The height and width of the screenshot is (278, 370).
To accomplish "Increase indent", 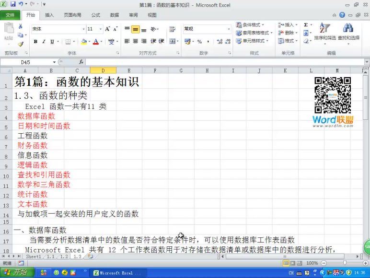I will point(162,41).
